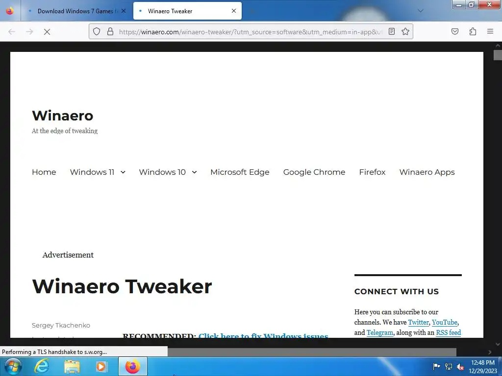502x376 pixels.
Task: Click here to fix Windows issues link
Action: coord(263,336)
